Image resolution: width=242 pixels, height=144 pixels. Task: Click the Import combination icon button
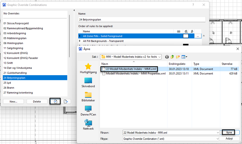pyautogui.click(x=55, y=101)
